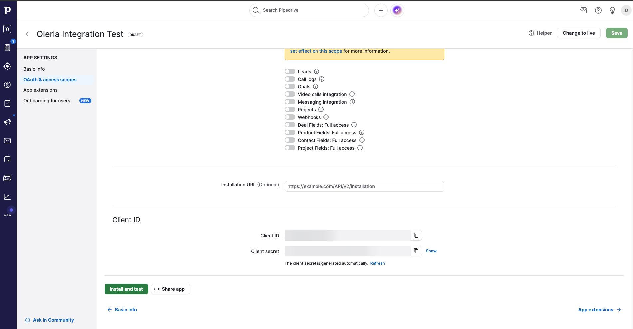
Task: Go to next App extensions page link
Action: coord(600,310)
